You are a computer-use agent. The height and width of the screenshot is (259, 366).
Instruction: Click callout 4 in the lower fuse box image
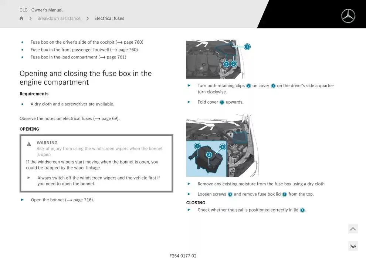(x=223, y=147)
